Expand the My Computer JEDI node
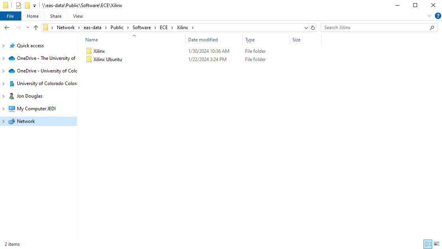 pos(4,109)
